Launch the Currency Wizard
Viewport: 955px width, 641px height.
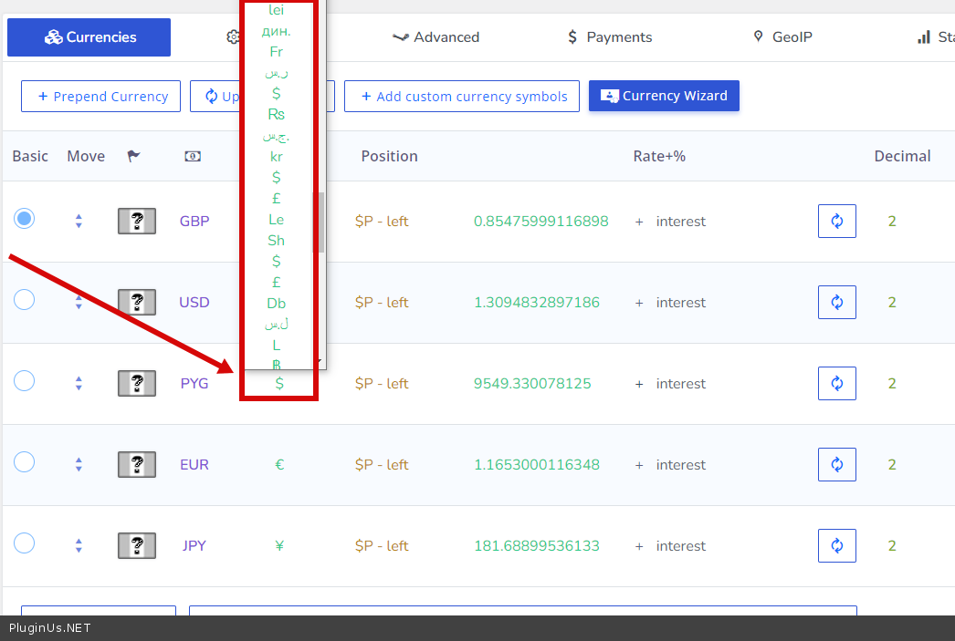[664, 96]
